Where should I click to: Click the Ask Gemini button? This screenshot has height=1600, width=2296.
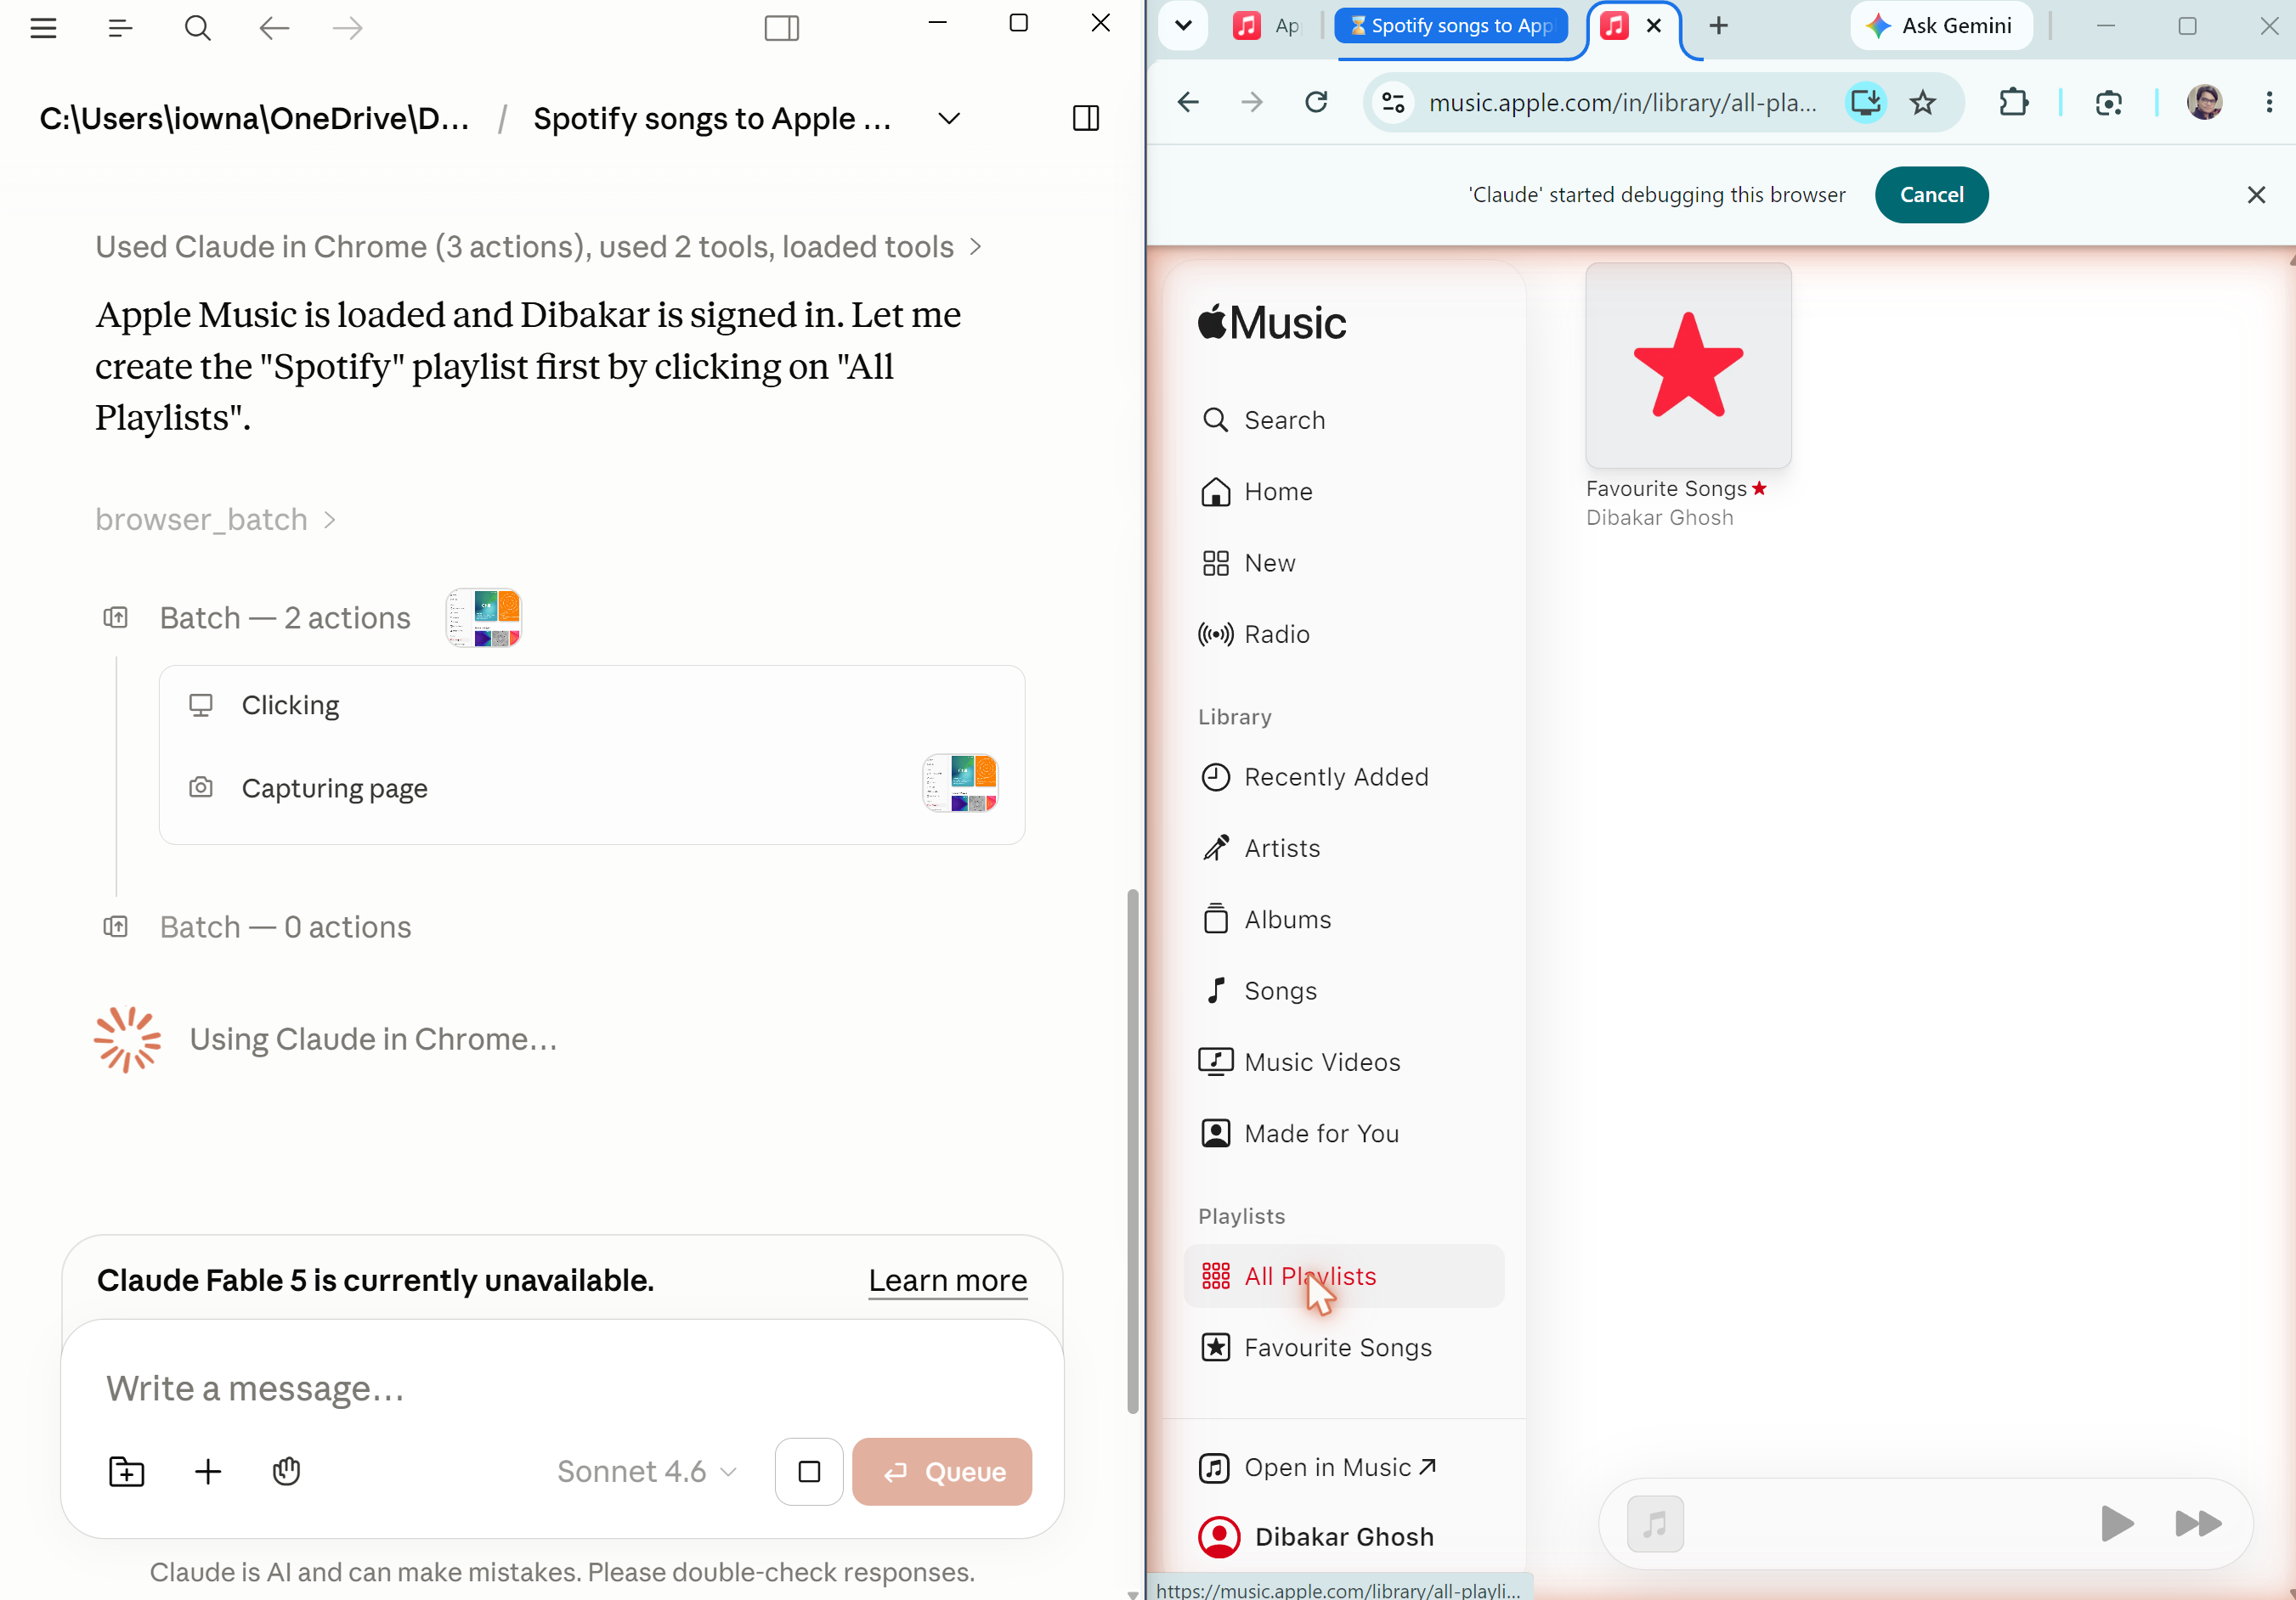1940,26
